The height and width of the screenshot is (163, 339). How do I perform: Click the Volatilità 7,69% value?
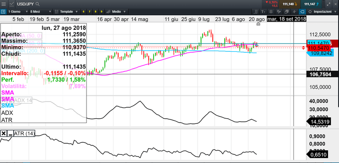coord(77,87)
